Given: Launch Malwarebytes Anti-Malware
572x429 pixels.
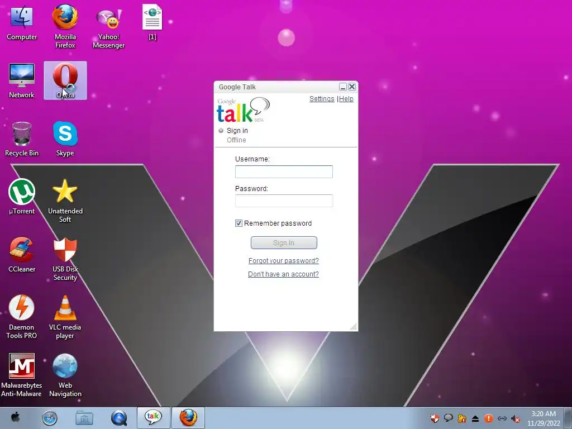Looking at the screenshot, I should pos(22,375).
